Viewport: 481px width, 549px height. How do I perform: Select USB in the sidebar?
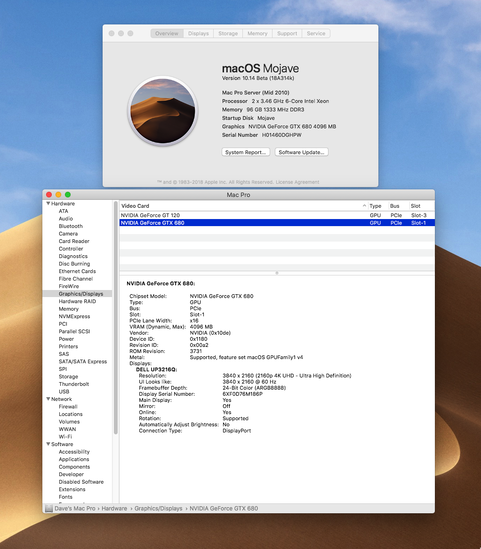pos(64,392)
